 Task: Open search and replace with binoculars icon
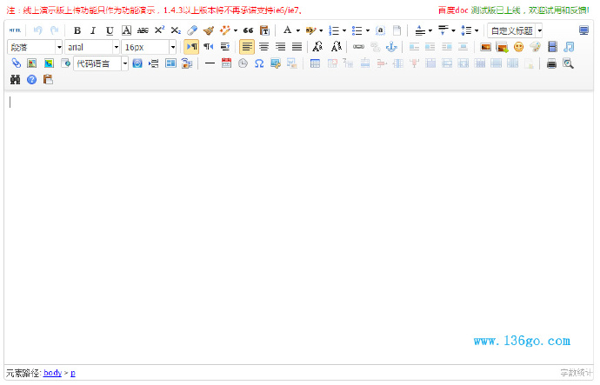(x=15, y=80)
